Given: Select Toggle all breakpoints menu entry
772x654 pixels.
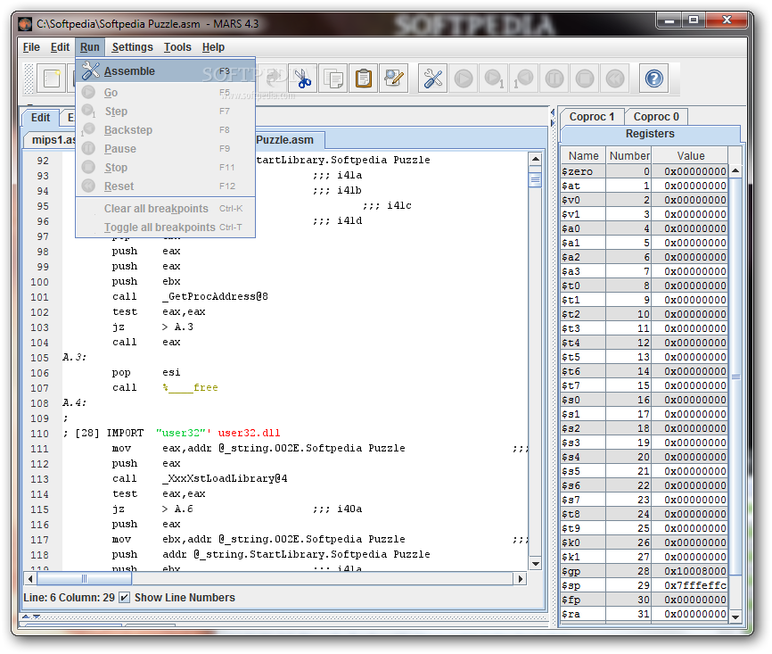Looking at the screenshot, I should 166,228.
